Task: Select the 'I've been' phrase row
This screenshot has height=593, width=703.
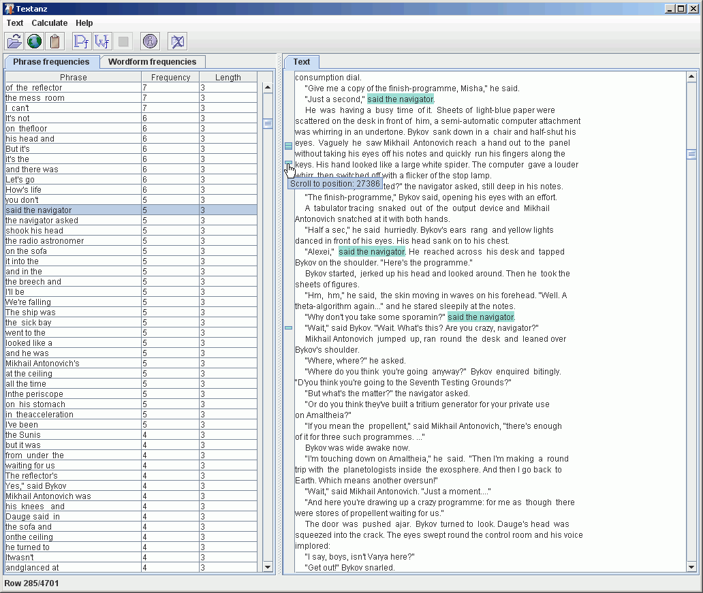Action: 131,424
